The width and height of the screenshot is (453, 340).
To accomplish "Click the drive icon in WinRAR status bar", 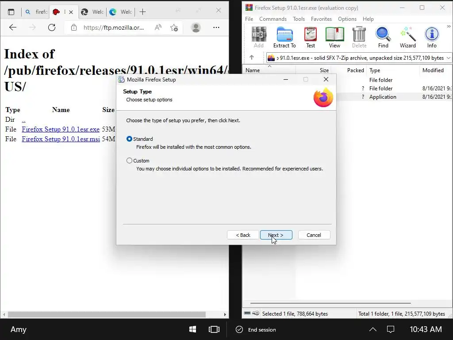I will click(247, 313).
